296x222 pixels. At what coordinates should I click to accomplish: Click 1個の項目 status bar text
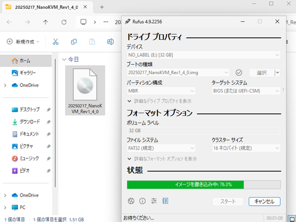pos(15,219)
